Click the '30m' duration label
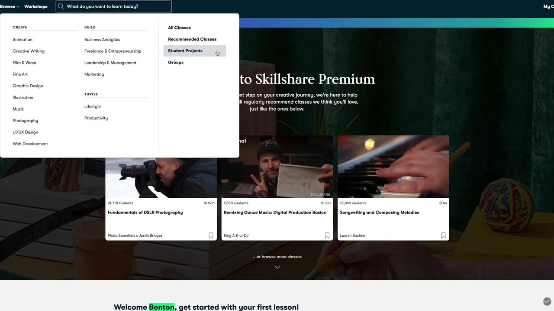 tap(443, 203)
